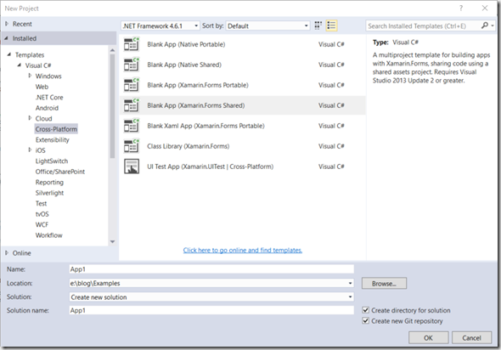Select UI Test App template icon
This screenshot has height=350, width=501.
(132, 167)
